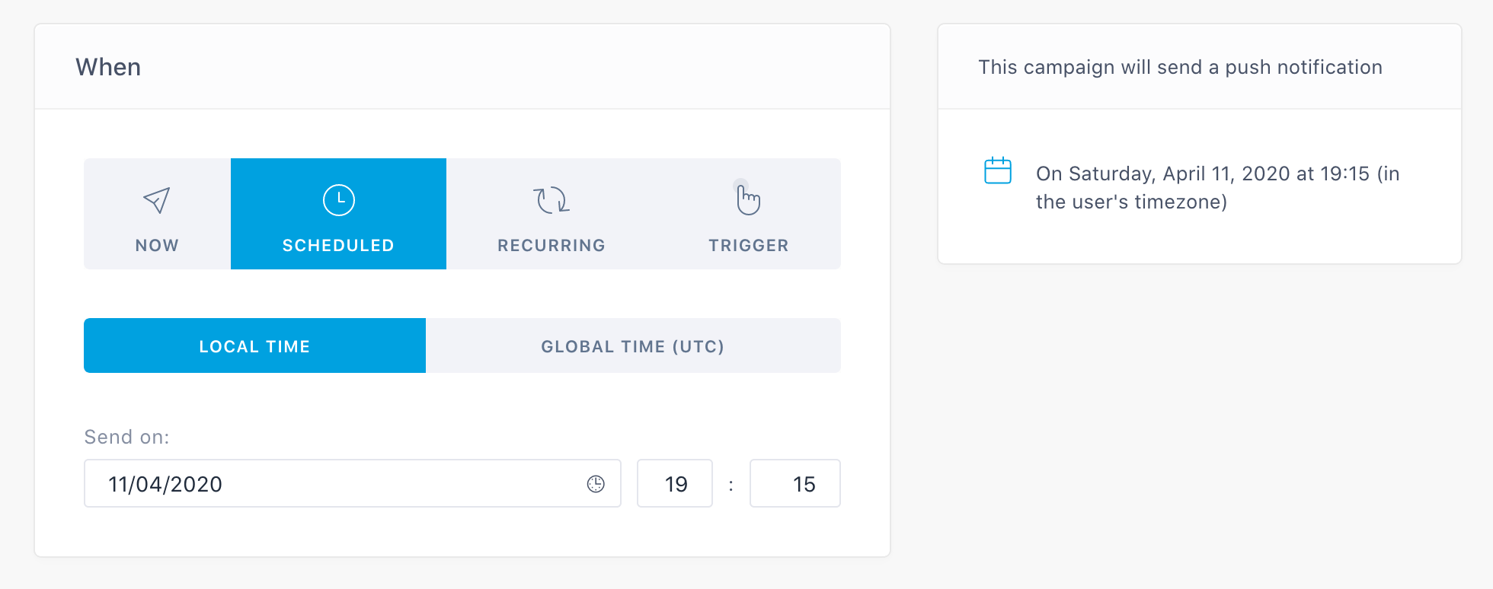The width and height of the screenshot is (1493, 589).
Task: Enable trigger-based campaign sending
Action: [x=747, y=214]
